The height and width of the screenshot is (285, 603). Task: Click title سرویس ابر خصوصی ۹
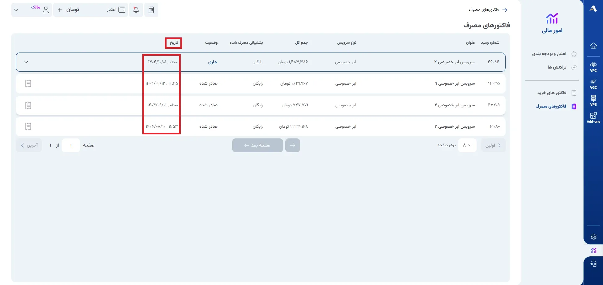[x=455, y=83]
